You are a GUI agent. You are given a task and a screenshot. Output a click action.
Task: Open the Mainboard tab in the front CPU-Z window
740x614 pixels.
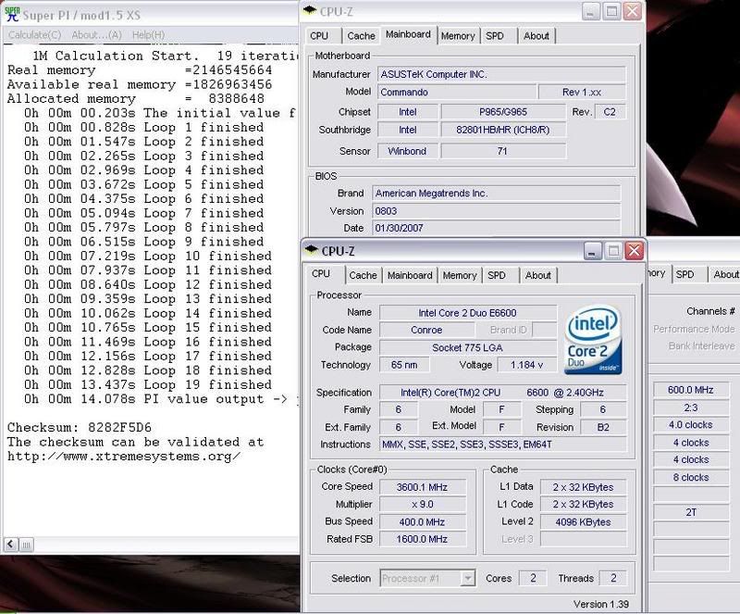pyautogui.click(x=410, y=276)
